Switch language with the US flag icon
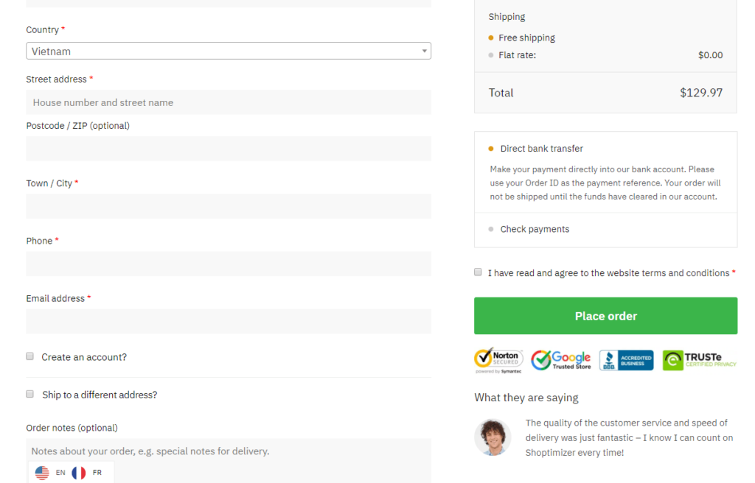The width and height of the screenshot is (755, 483). pos(42,473)
